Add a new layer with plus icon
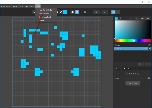Screen dimensions: 152x108 [146, 64]
